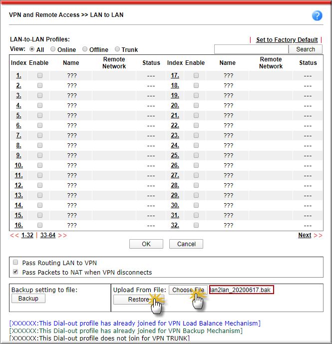Open profile index 19 link

point(175,96)
